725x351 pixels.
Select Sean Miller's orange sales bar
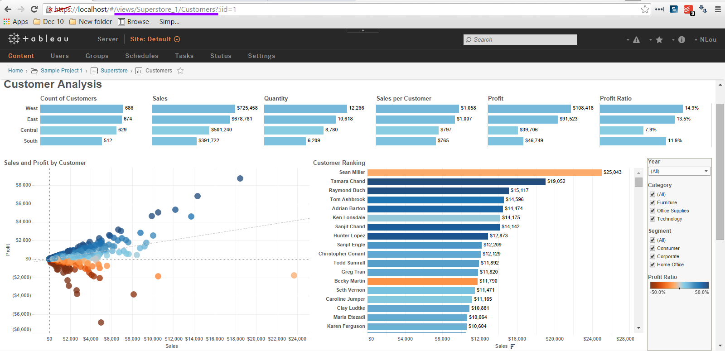tap(484, 173)
